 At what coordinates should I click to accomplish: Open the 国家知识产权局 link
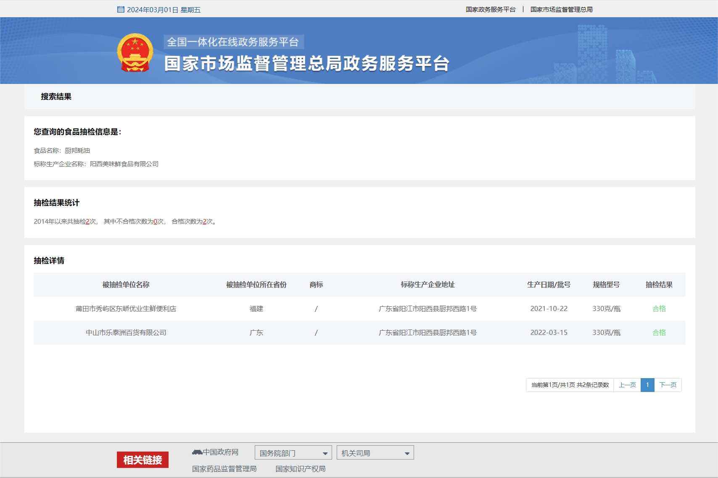[x=301, y=469]
